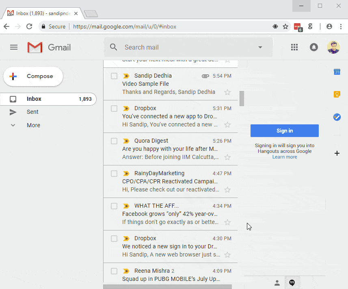This screenshot has height=289, width=348.
Task: Open the Google apps grid
Action: tap(294, 47)
